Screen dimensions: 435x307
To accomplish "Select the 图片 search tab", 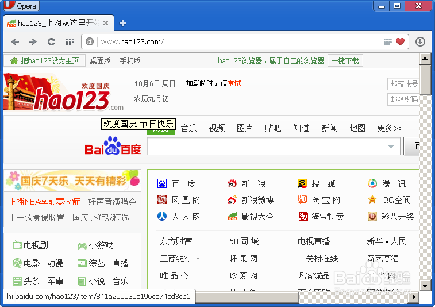I will (x=245, y=128).
